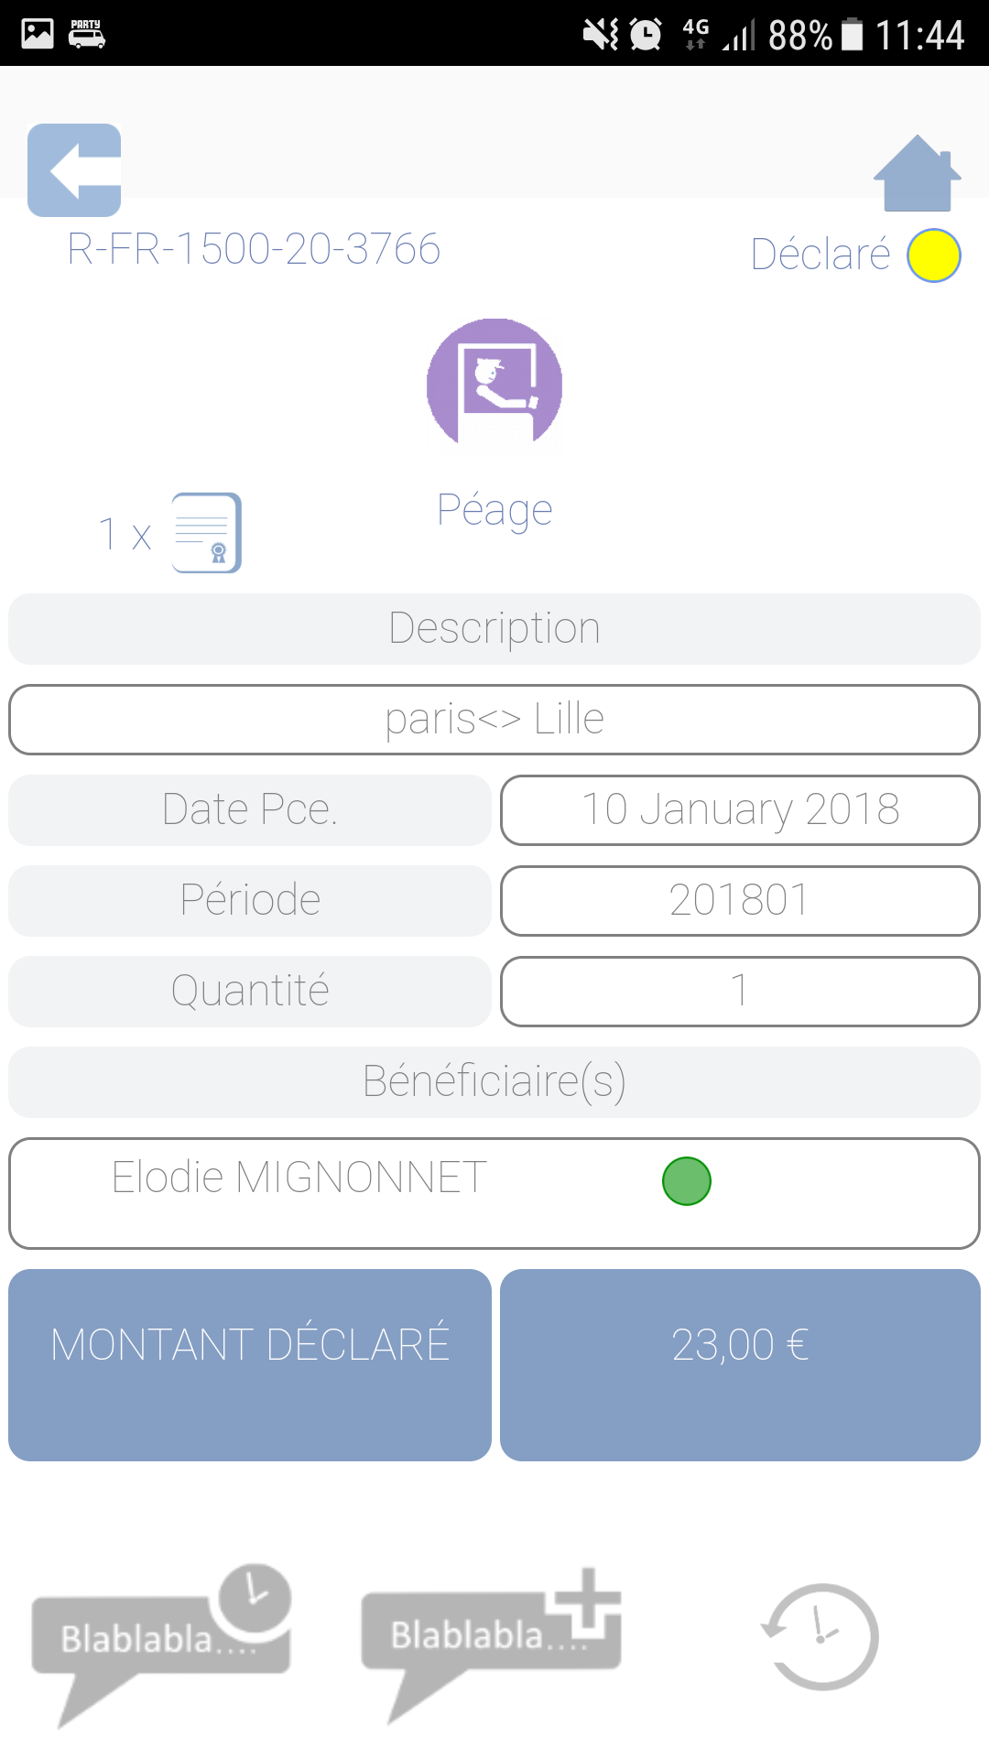Screen dimensions: 989x1758
Task: Open the history clock icon
Action: coord(821,1636)
